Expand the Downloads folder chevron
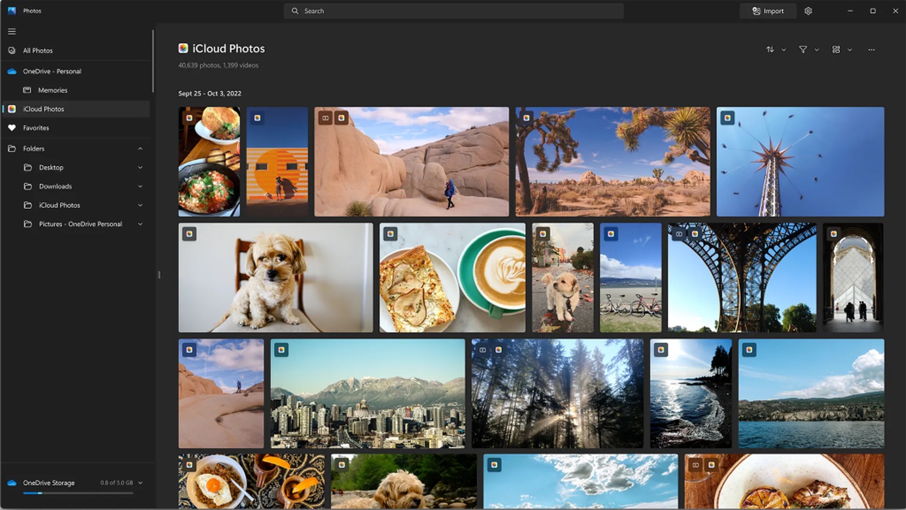906x510 pixels. tap(140, 186)
